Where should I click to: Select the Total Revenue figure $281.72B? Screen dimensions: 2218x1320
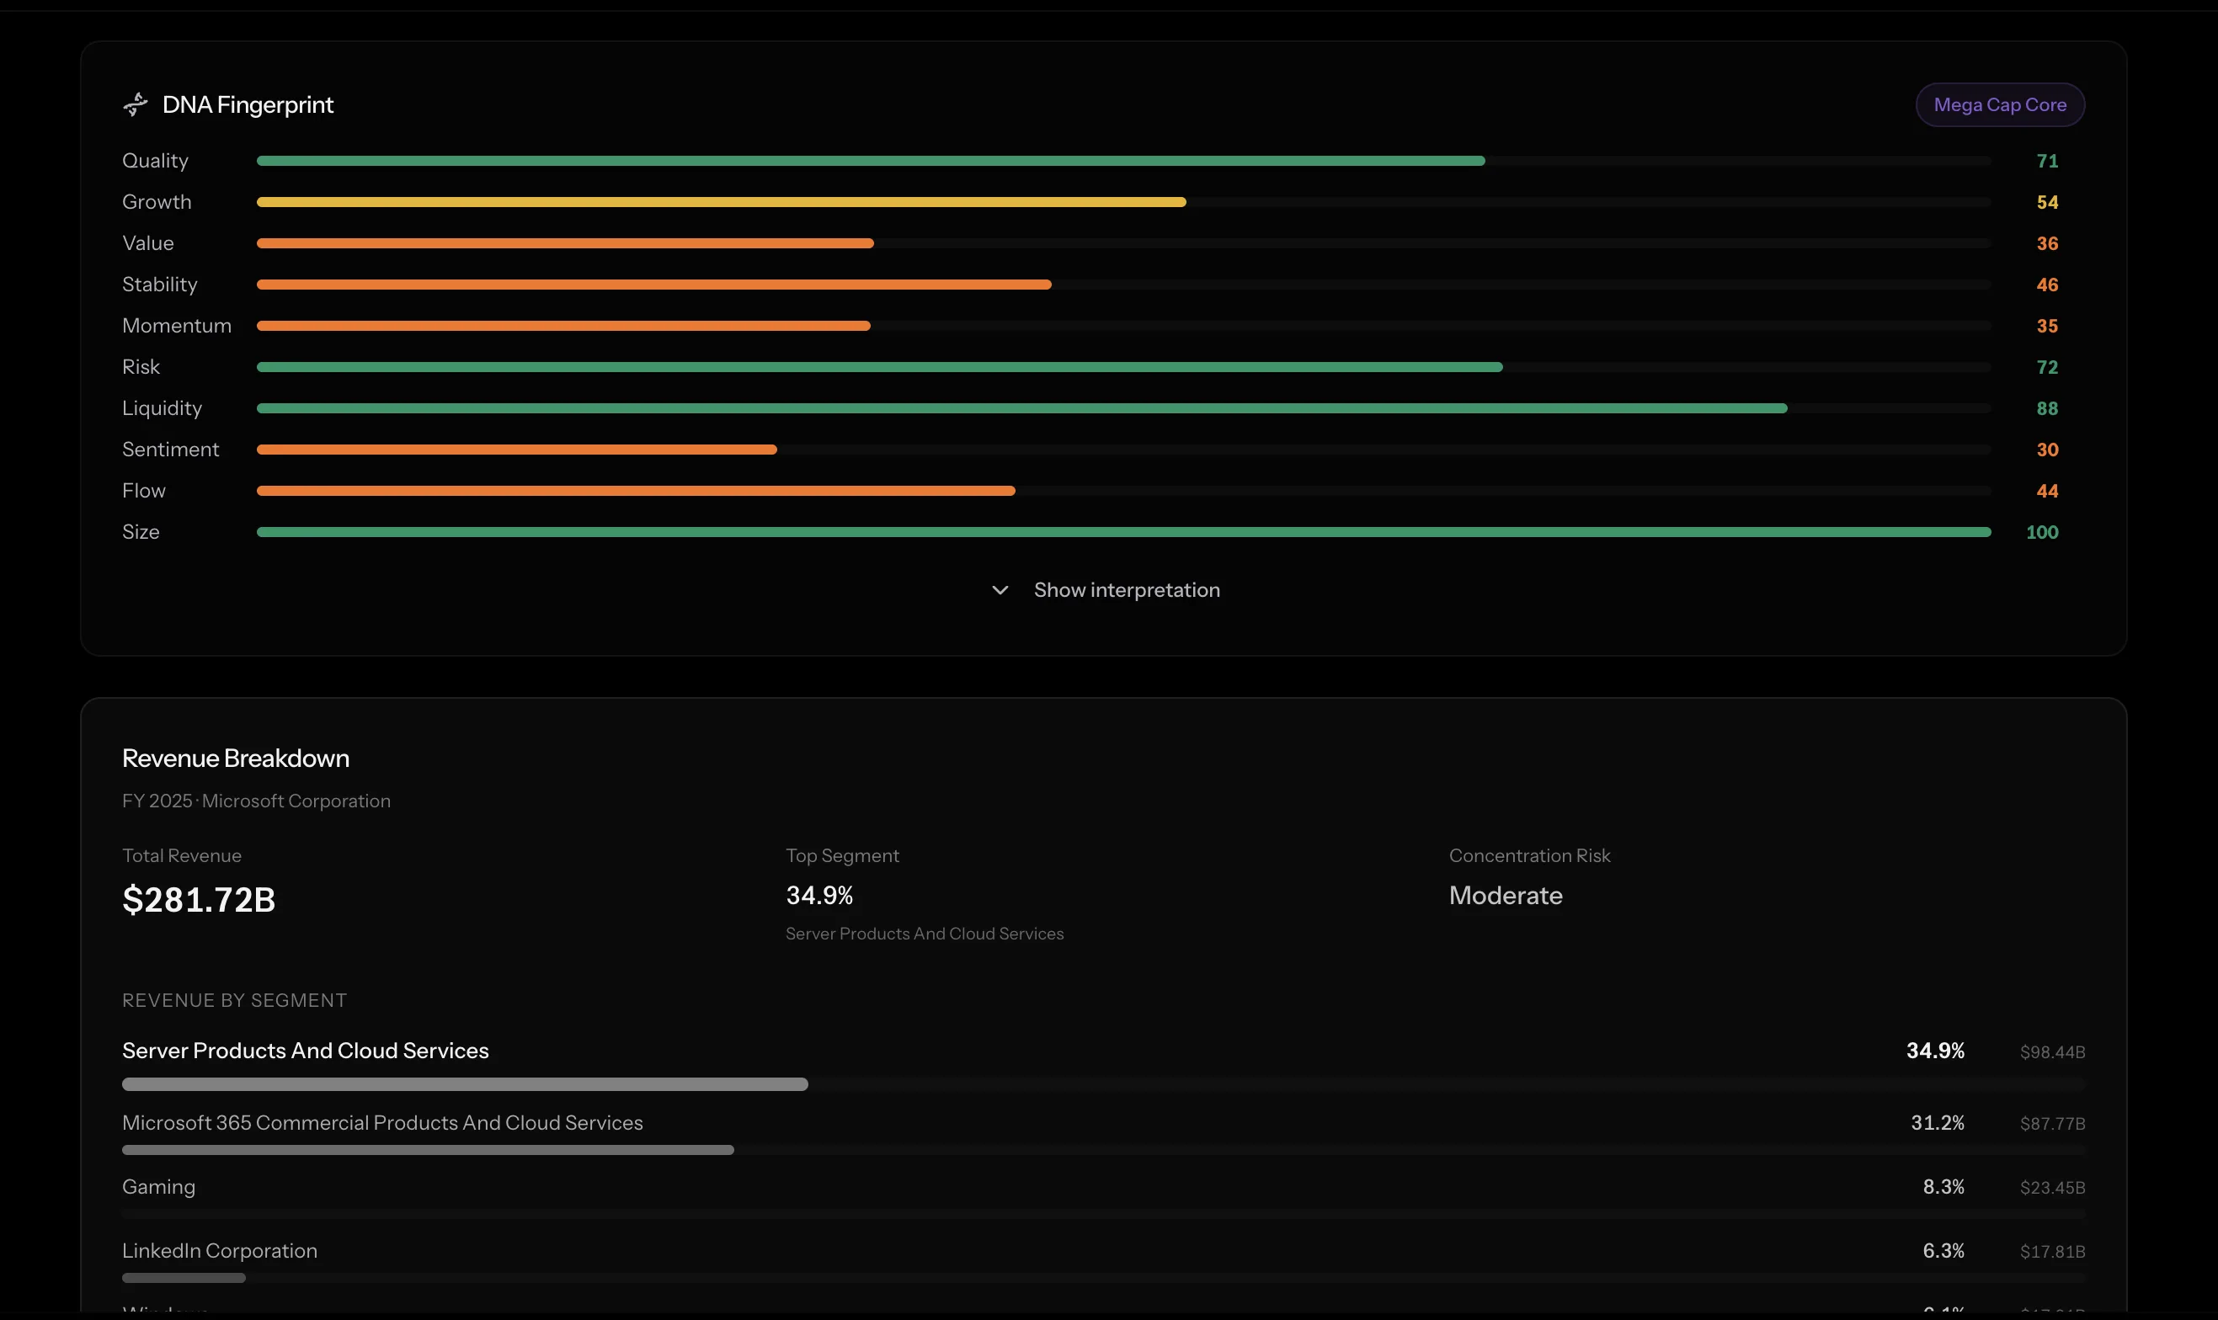click(200, 899)
